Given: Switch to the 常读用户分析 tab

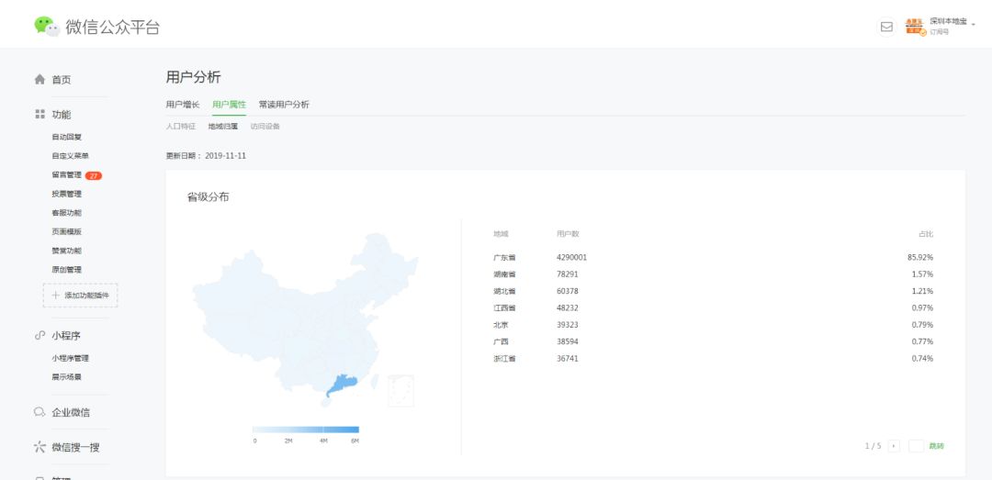Looking at the screenshot, I should (x=284, y=105).
